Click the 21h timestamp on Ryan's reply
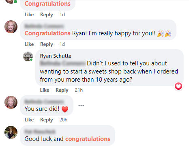The height and width of the screenshot is (147, 189). (x=79, y=90)
